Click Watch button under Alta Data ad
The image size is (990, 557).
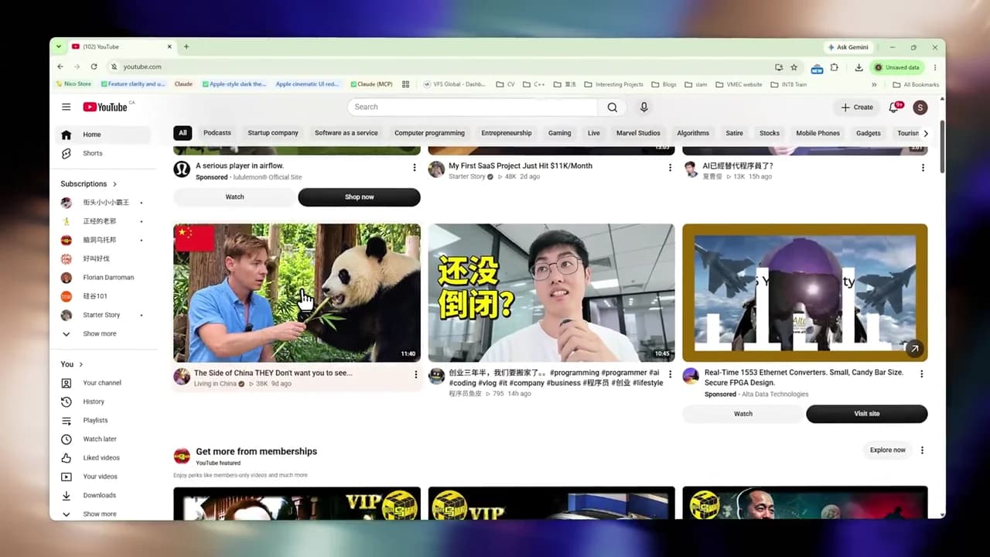point(742,414)
